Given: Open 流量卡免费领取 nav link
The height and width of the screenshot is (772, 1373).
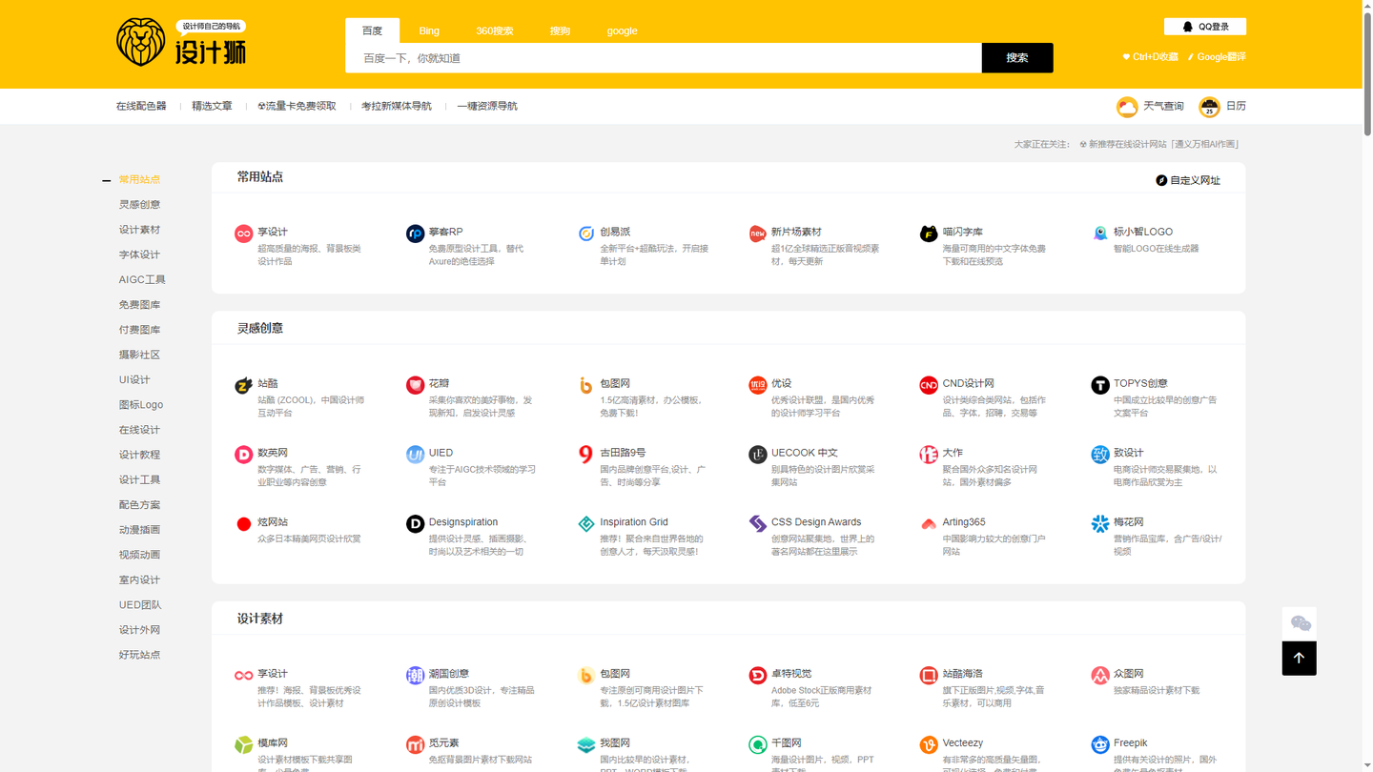Looking at the screenshot, I should (x=297, y=106).
